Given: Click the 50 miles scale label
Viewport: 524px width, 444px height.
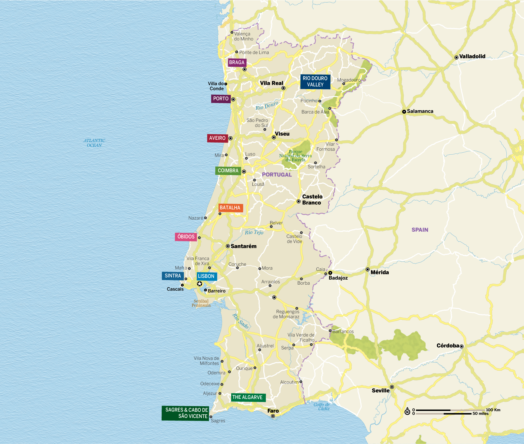Looking at the screenshot, I should click(x=481, y=413).
